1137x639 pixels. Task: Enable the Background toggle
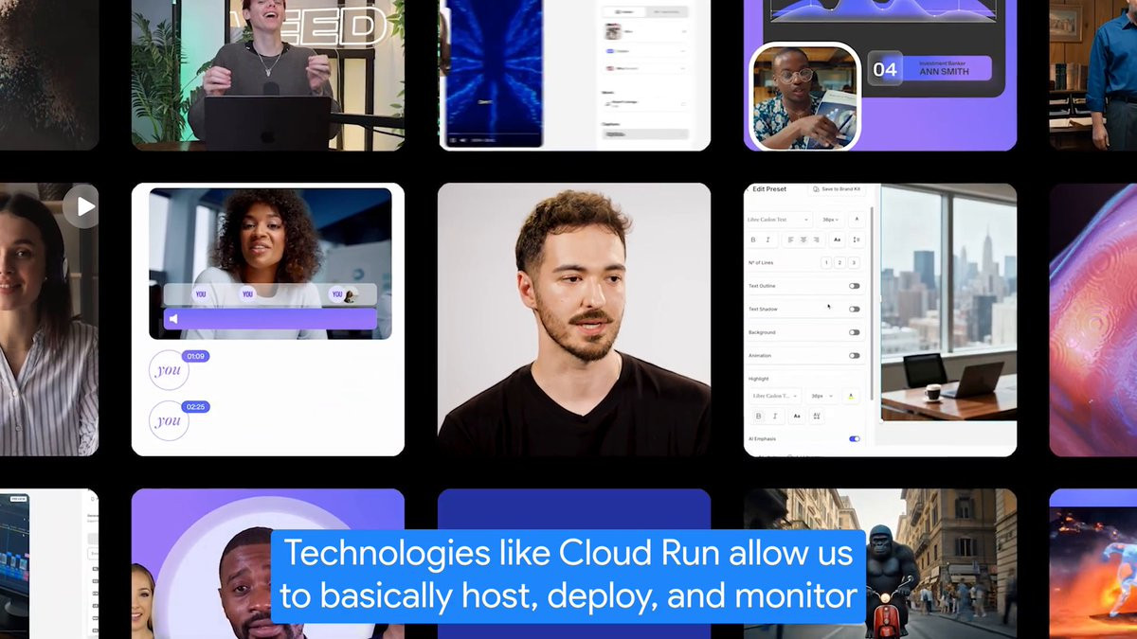(855, 332)
